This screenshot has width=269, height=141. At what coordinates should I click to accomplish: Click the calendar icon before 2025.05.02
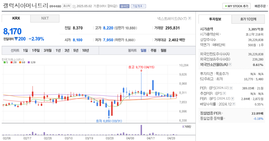pos(74,6)
